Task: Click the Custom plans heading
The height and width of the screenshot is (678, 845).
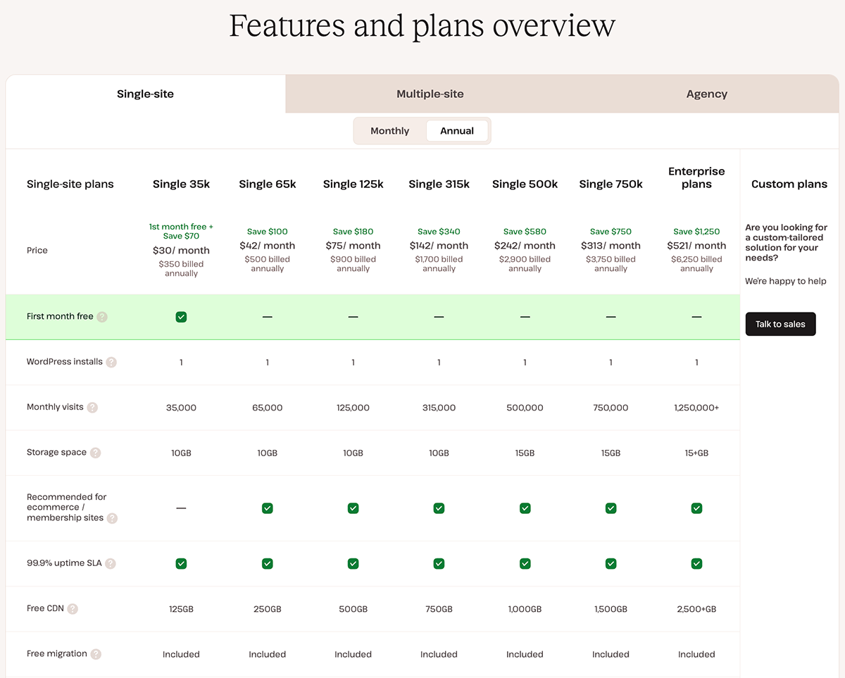Action: (x=789, y=184)
